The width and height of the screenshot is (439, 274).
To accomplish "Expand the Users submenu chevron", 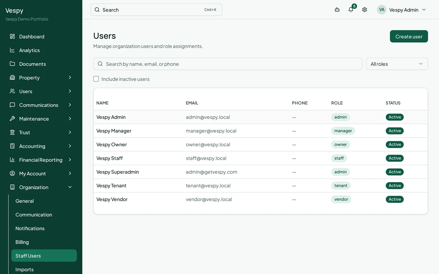I will coord(70,91).
